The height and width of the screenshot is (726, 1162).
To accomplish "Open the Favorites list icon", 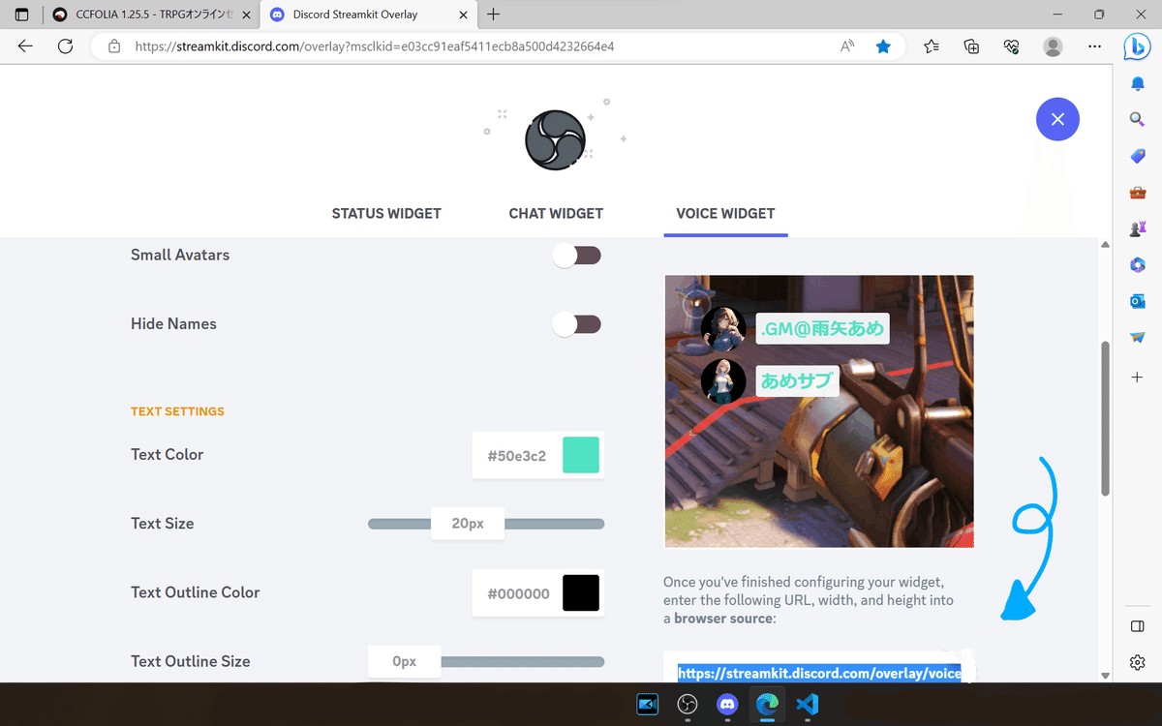I will pos(932,46).
